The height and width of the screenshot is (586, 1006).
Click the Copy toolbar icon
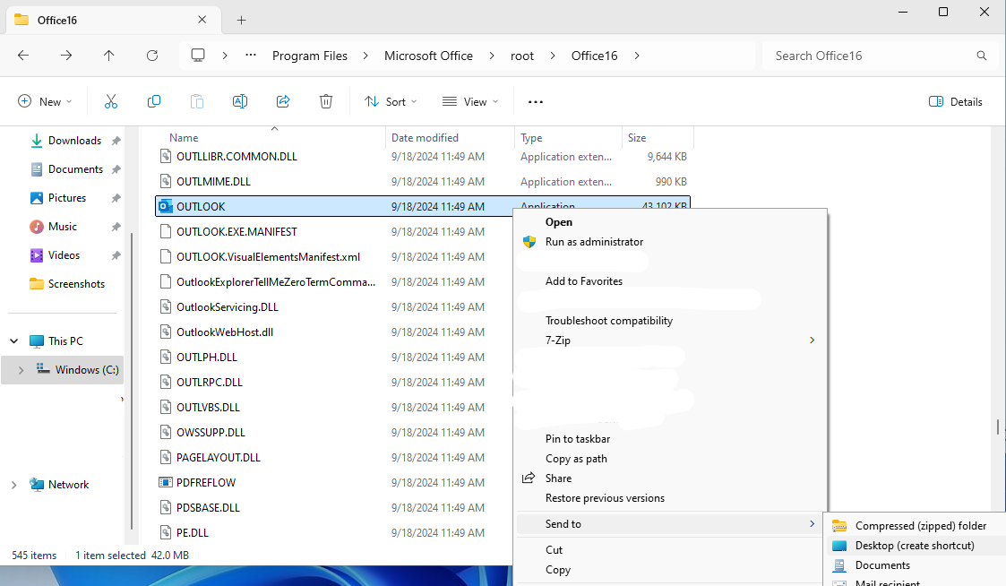tap(154, 101)
